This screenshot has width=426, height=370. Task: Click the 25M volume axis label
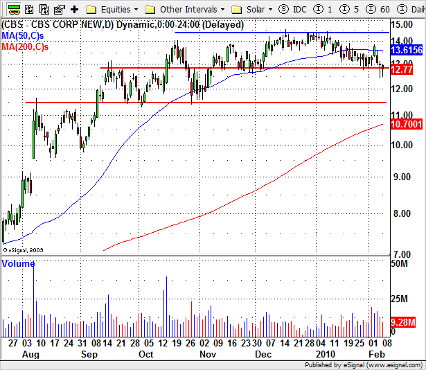pos(400,299)
